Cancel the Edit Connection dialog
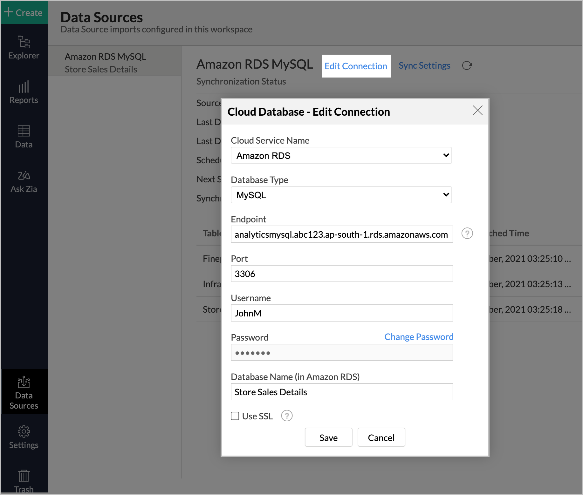583x495 pixels. click(381, 437)
